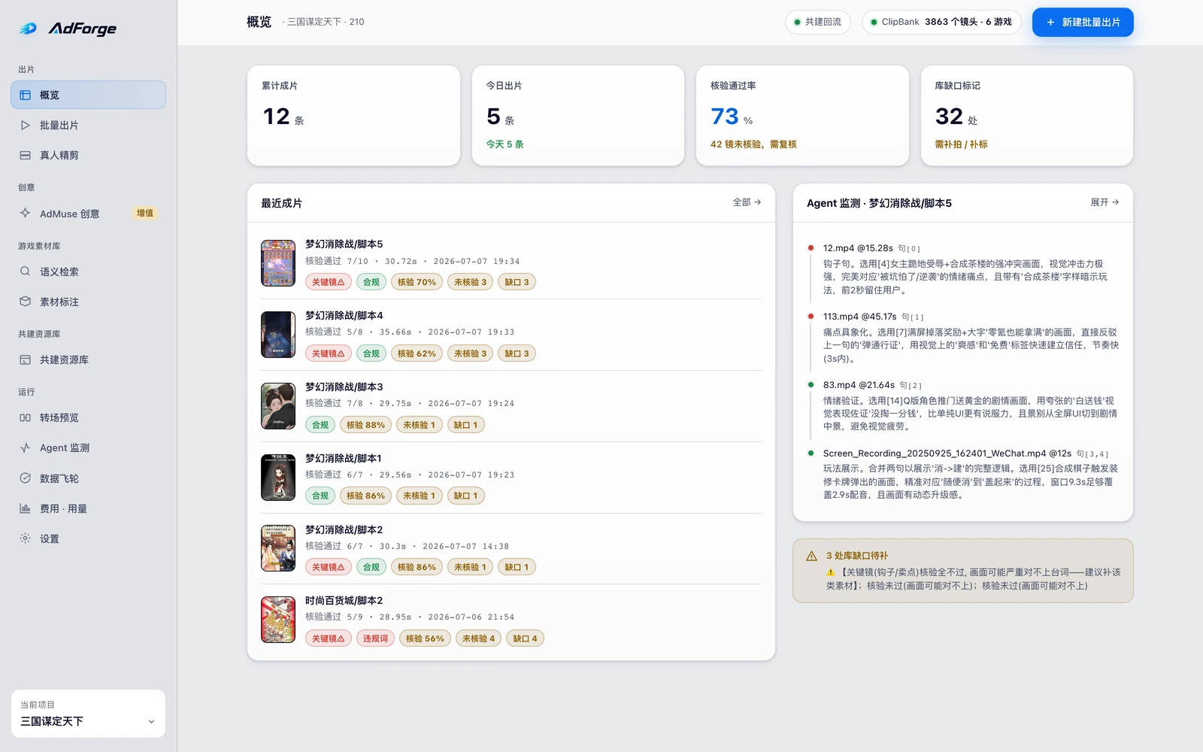This screenshot has width=1203, height=752.
Task: Click the warning triangle in 库缺口待补 notice
Action: [x=811, y=556]
